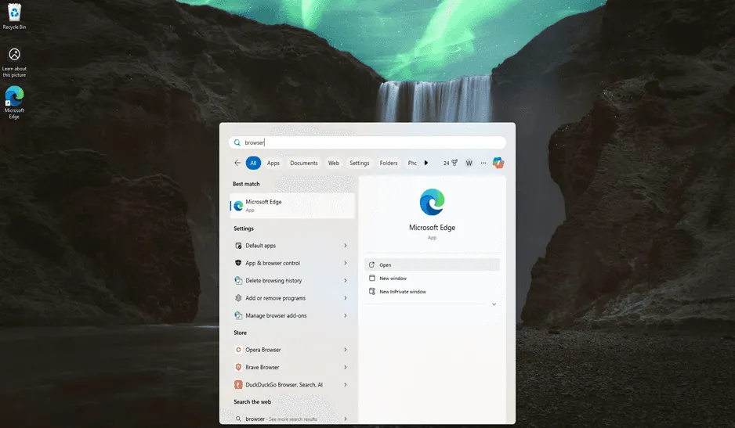Open the three-dot more options menu

coord(483,163)
